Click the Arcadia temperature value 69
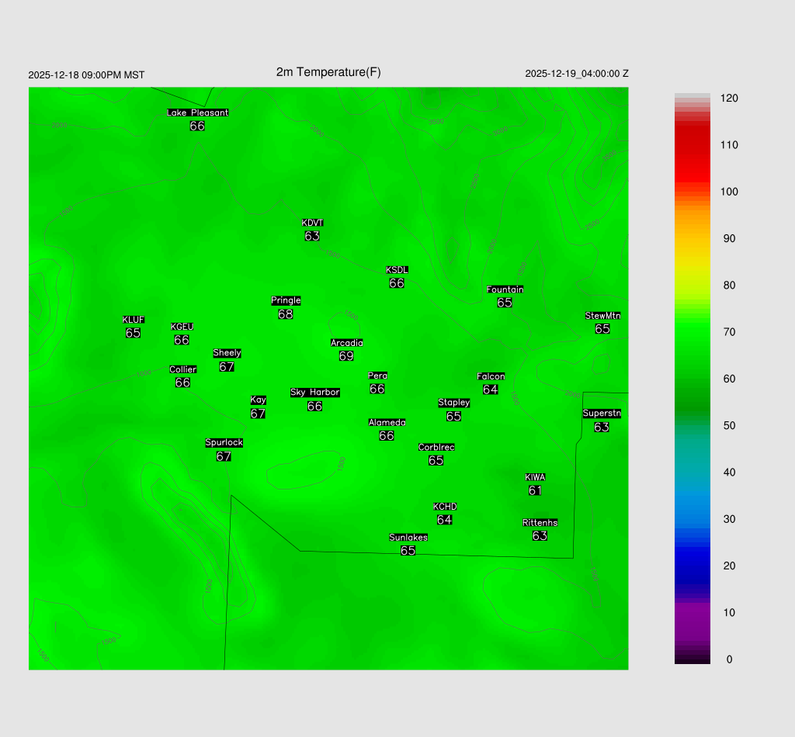Viewport: 795px width, 737px height. click(x=346, y=356)
